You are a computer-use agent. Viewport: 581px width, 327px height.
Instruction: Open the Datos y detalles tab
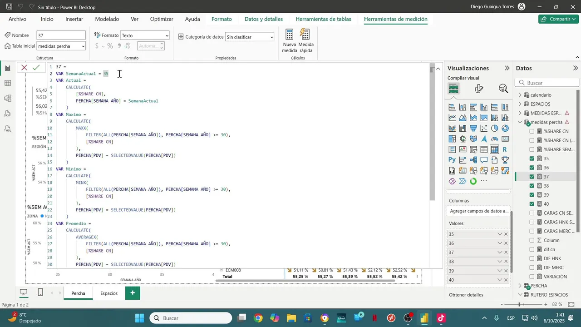click(x=263, y=19)
